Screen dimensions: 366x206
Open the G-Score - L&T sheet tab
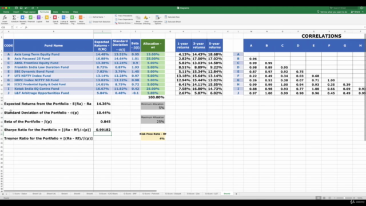(x=212, y=194)
